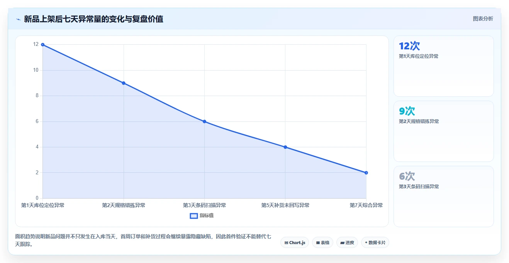The height and width of the screenshot is (263, 509).
Task: Click the 指标值 legend label
Action: (207, 216)
